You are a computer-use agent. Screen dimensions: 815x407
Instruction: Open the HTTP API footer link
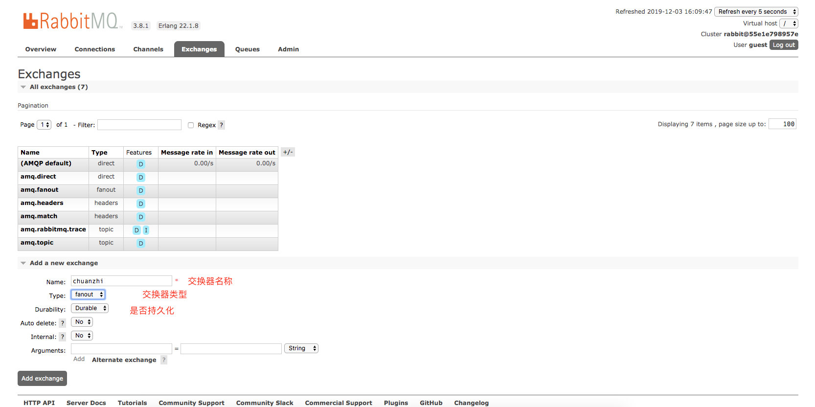[39, 403]
